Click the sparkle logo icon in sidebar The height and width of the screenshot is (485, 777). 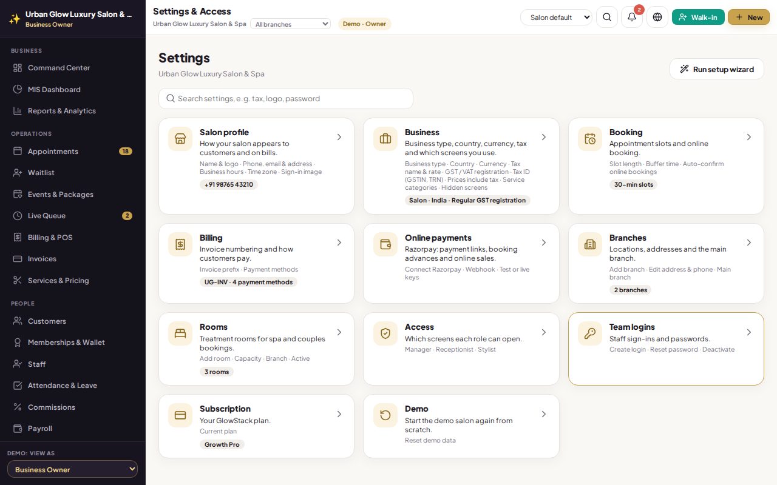(x=15, y=19)
